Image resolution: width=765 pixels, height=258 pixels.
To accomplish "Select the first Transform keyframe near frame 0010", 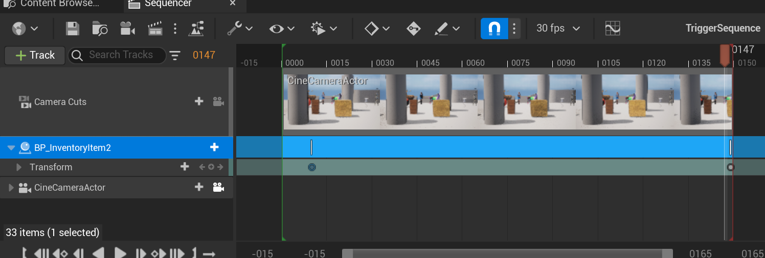I will coord(312,167).
